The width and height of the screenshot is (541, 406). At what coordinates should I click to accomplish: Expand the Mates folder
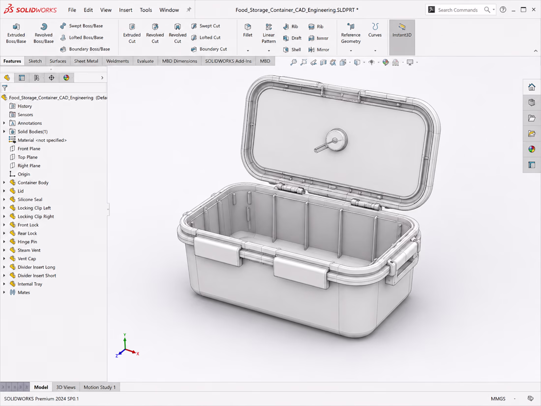point(4,292)
